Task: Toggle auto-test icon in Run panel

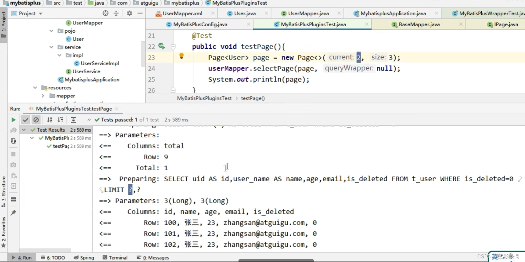Action: (x=13, y=141)
